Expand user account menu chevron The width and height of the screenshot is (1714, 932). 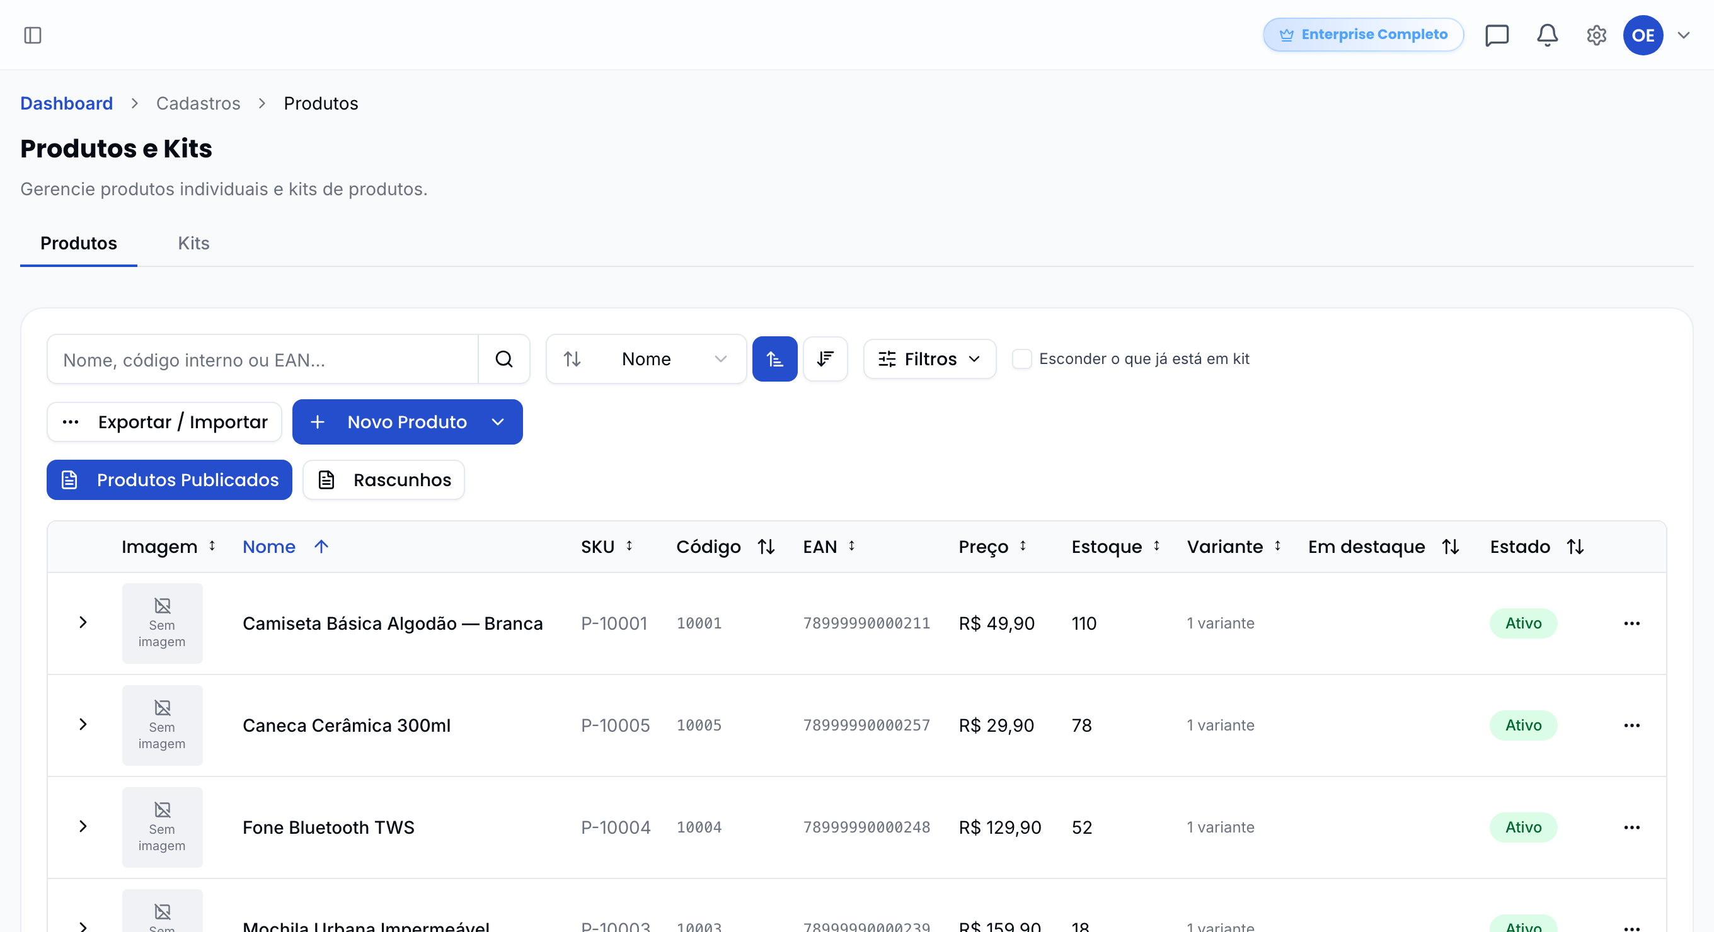click(1683, 35)
